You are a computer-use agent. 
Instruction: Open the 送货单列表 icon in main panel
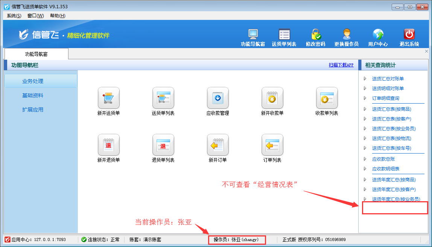tap(163, 98)
